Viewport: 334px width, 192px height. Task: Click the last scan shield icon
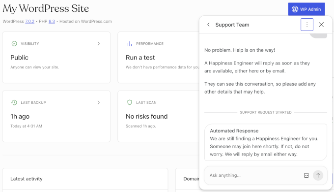(130, 102)
